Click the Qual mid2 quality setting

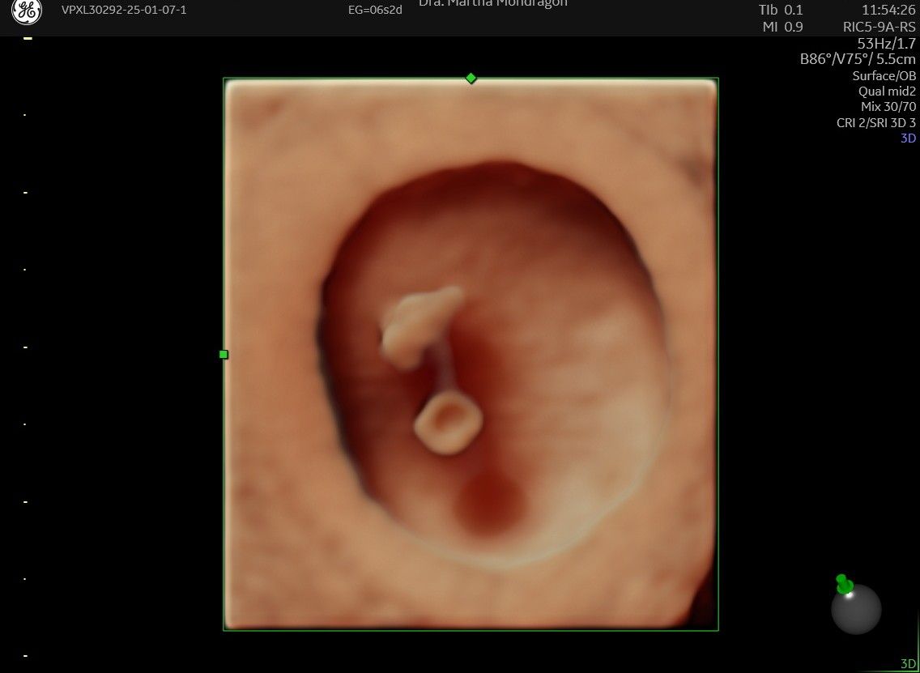[x=887, y=92]
